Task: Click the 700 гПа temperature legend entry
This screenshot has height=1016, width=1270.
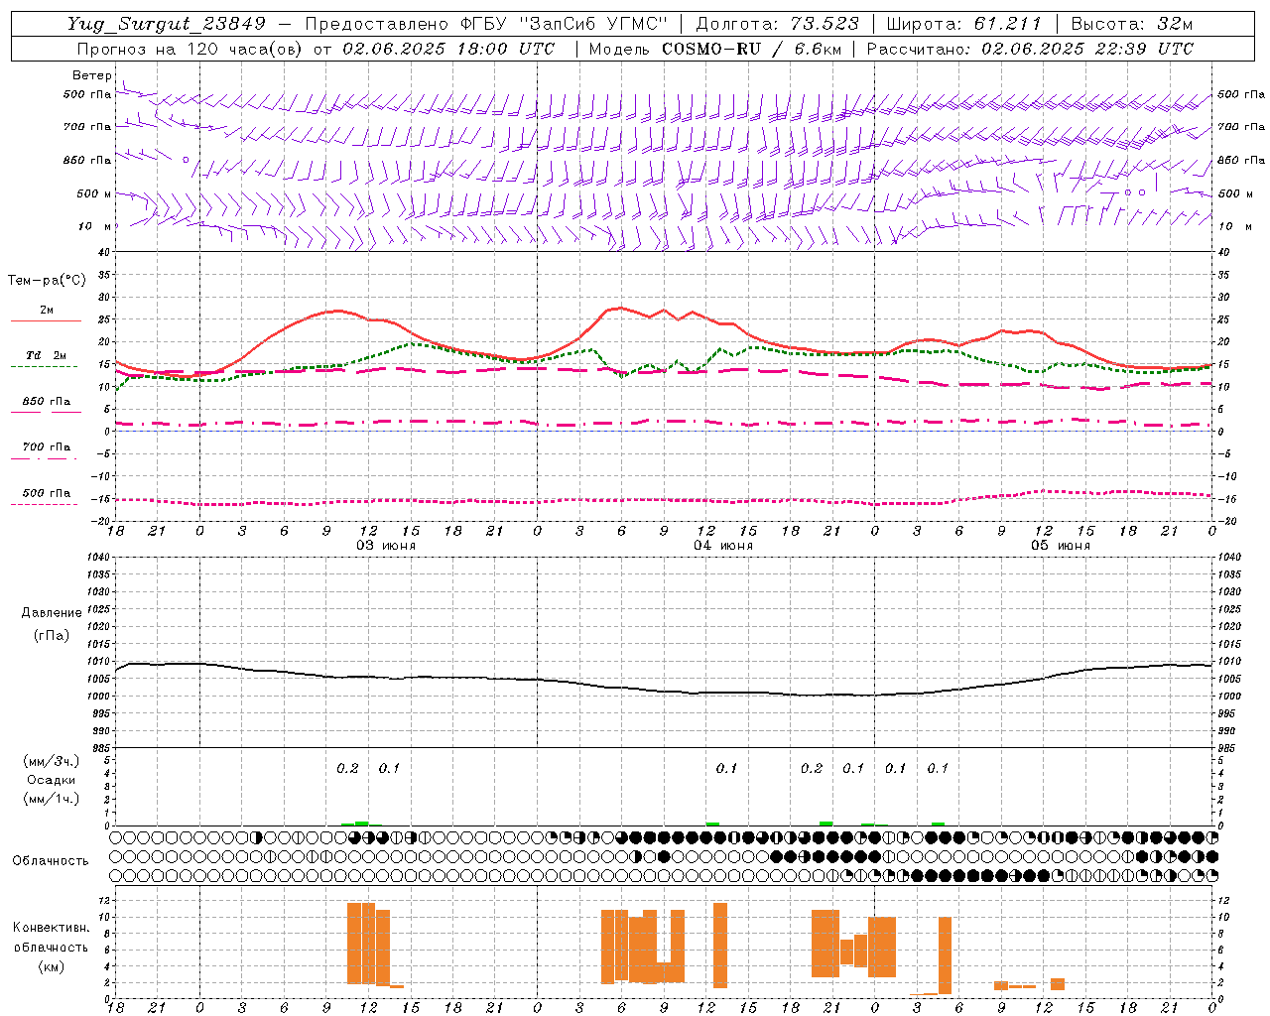Action: tap(46, 451)
